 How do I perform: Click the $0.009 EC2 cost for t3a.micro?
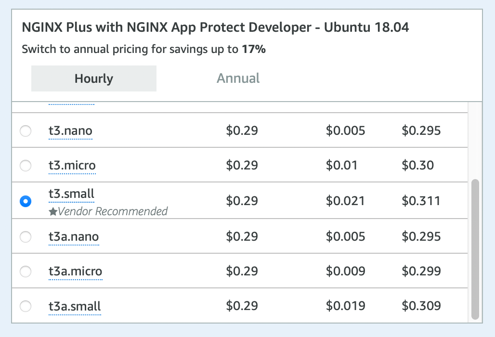345,272
